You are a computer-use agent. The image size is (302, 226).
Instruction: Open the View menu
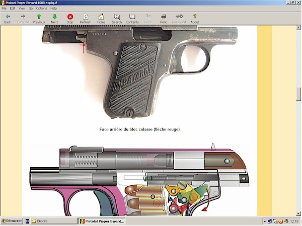[22, 8]
